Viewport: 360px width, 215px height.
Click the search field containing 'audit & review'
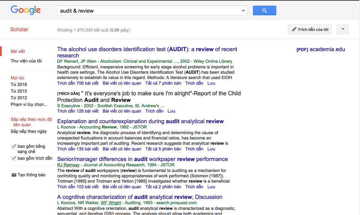click(152, 11)
